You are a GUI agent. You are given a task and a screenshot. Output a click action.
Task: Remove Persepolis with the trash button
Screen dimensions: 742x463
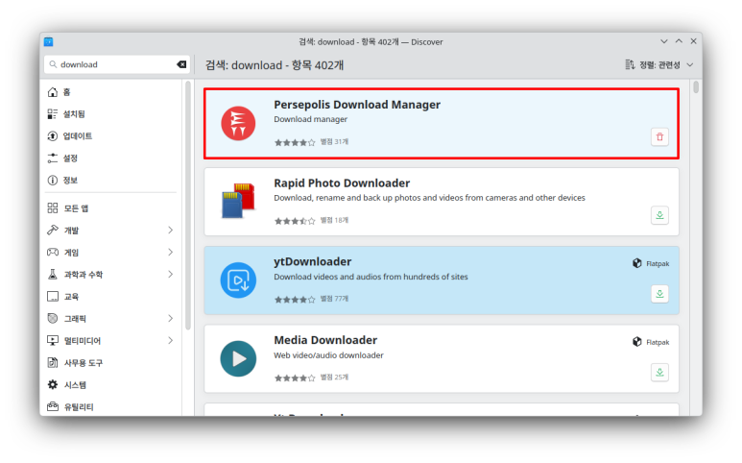(x=659, y=137)
